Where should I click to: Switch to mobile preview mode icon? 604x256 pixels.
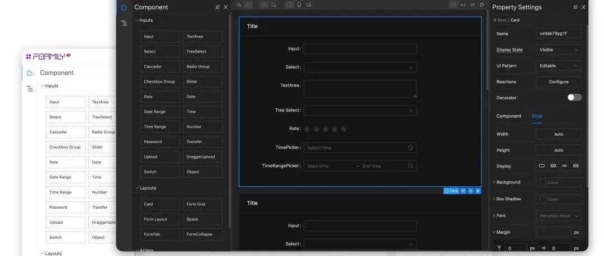pos(299,4)
